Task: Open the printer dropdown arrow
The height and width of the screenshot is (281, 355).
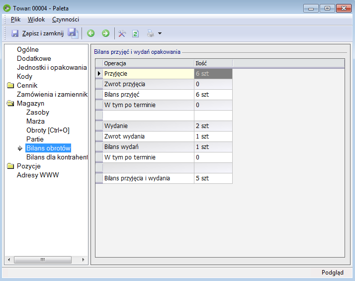Action: pos(160,33)
